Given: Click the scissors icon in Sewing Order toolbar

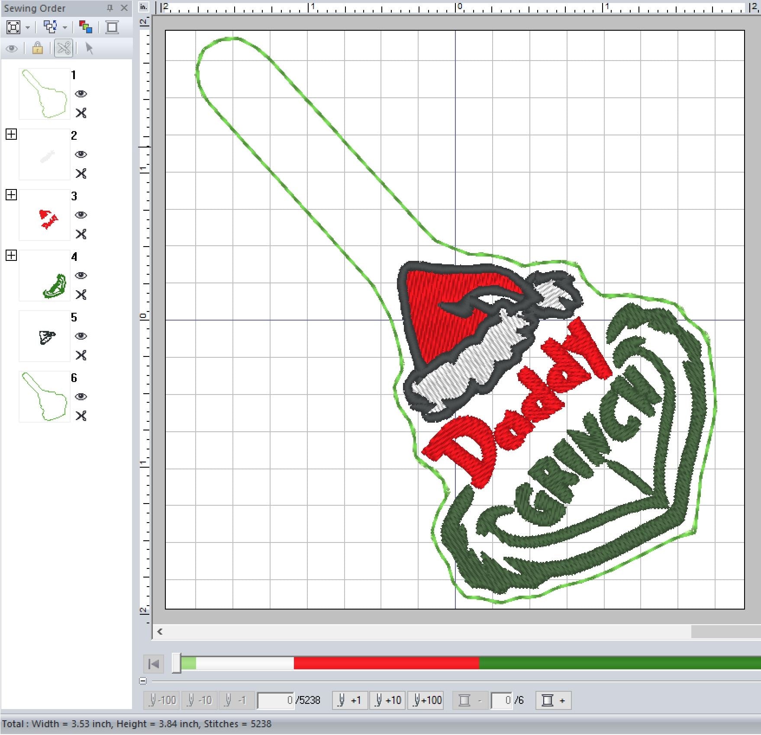Looking at the screenshot, I should point(64,48).
